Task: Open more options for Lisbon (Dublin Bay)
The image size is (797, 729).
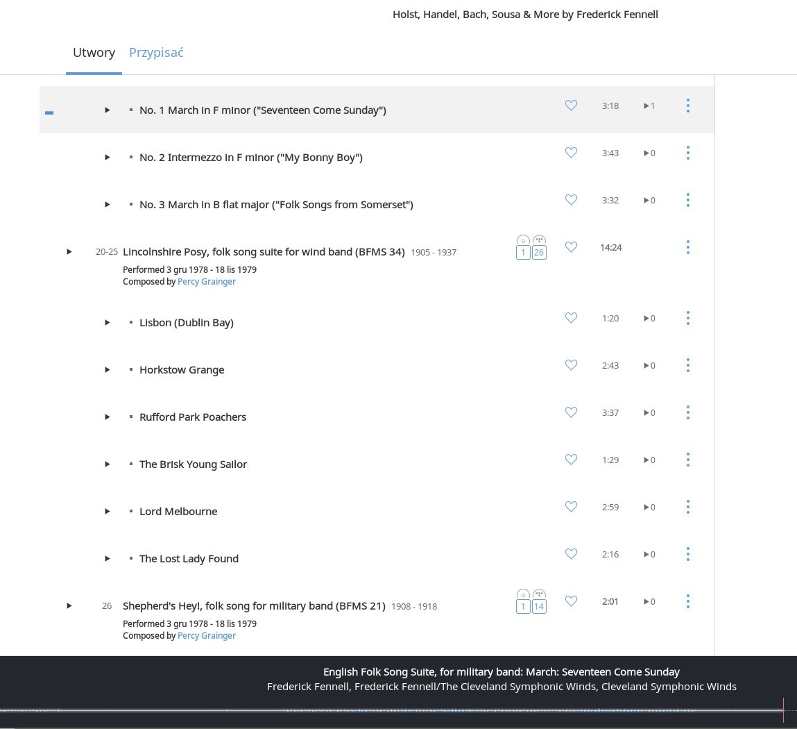Action: [687, 318]
